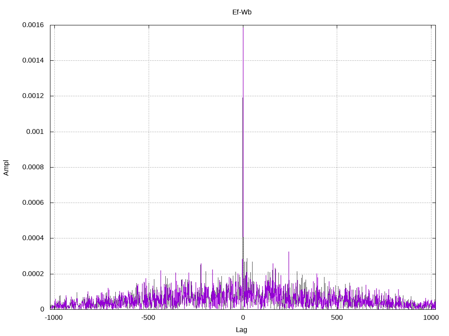The image size is (449, 336).
Task: Click the plot title Ef-Wb
Action: pyautogui.click(x=242, y=12)
